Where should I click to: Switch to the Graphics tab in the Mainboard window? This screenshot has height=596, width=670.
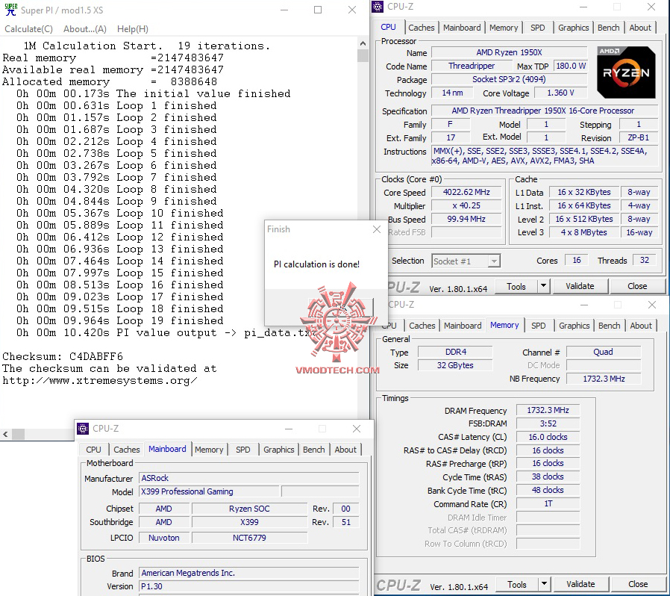(x=278, y=450)
